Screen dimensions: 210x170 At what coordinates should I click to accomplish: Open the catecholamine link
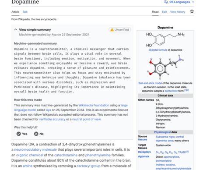66,155
